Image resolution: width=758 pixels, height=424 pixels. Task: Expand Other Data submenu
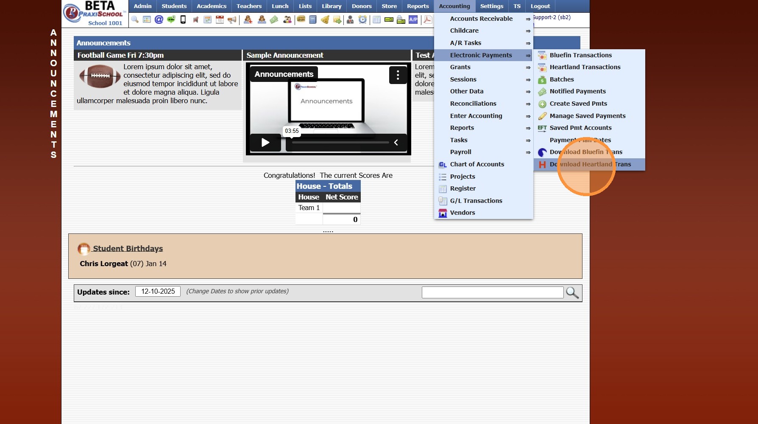pos(484,91)
